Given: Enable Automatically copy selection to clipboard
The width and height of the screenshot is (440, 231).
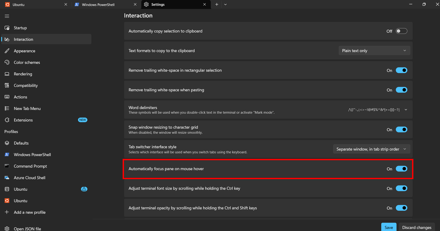Looking at the screenshot, I should coord(401,31).
